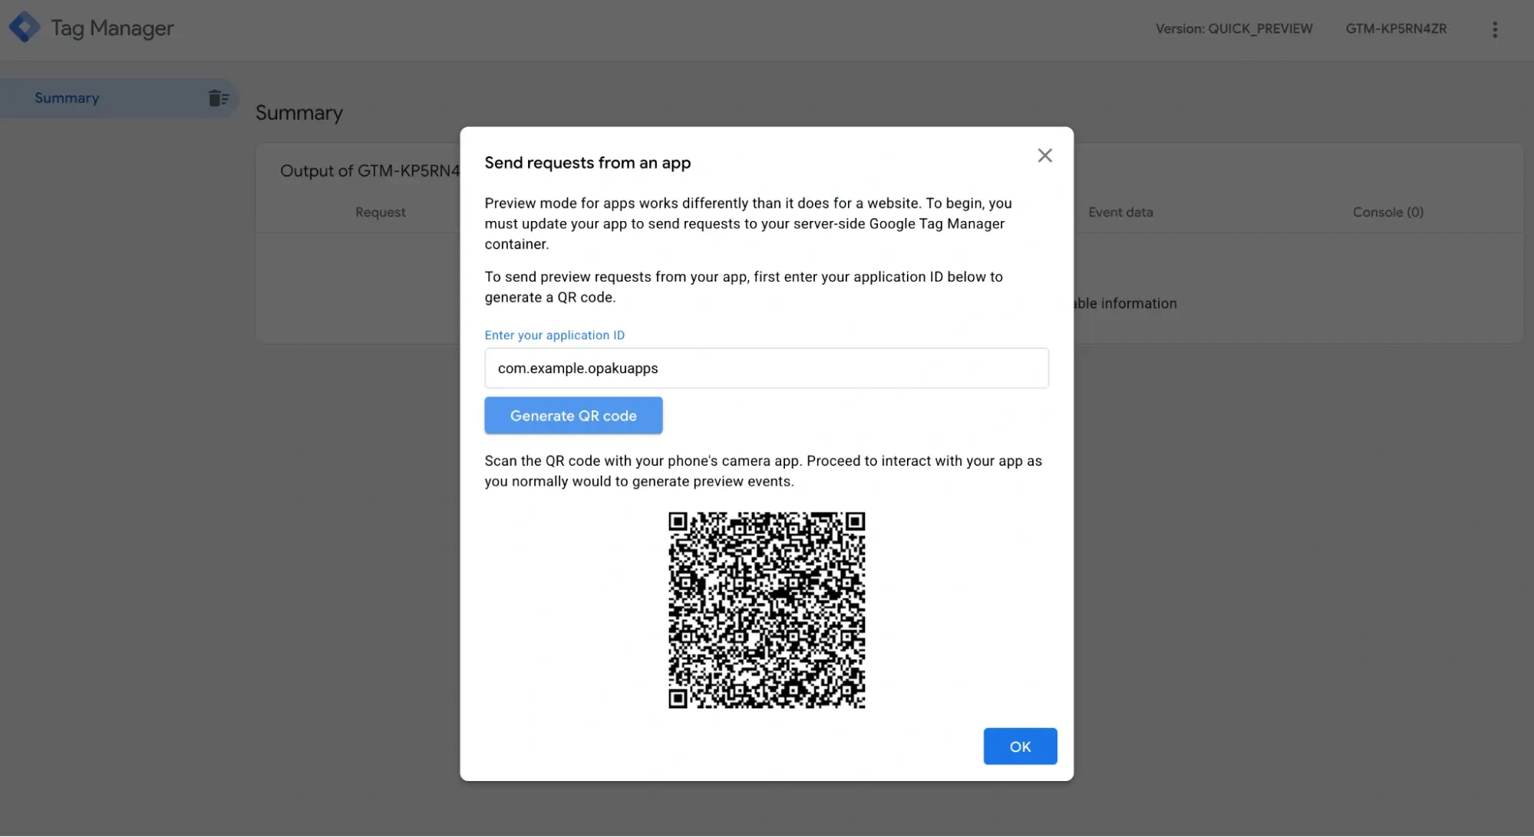This screenshot has width=1534, height=837.
Task: Click the Summary page heading
Action: tap(299, 113)
